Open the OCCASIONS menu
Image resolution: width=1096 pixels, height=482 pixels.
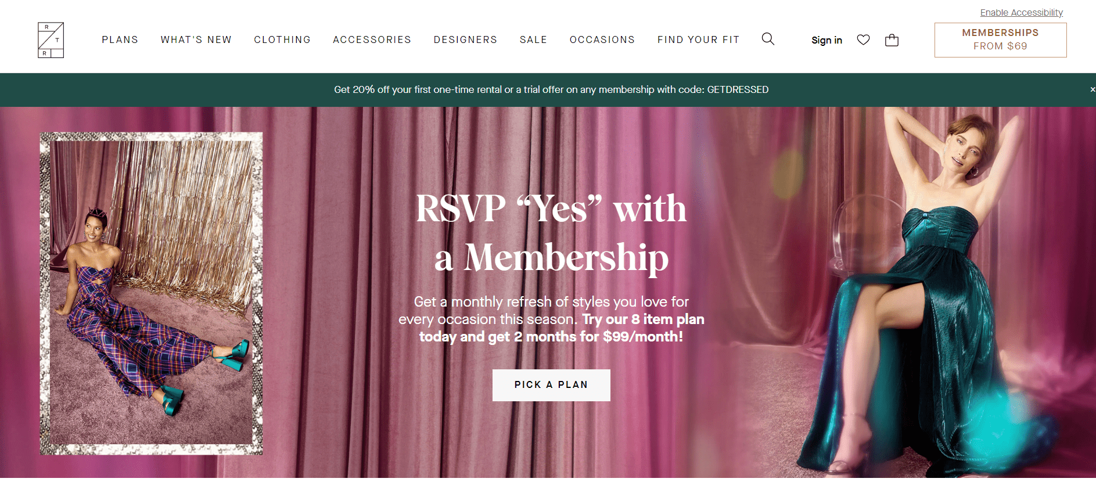click(x=602, y=39)
